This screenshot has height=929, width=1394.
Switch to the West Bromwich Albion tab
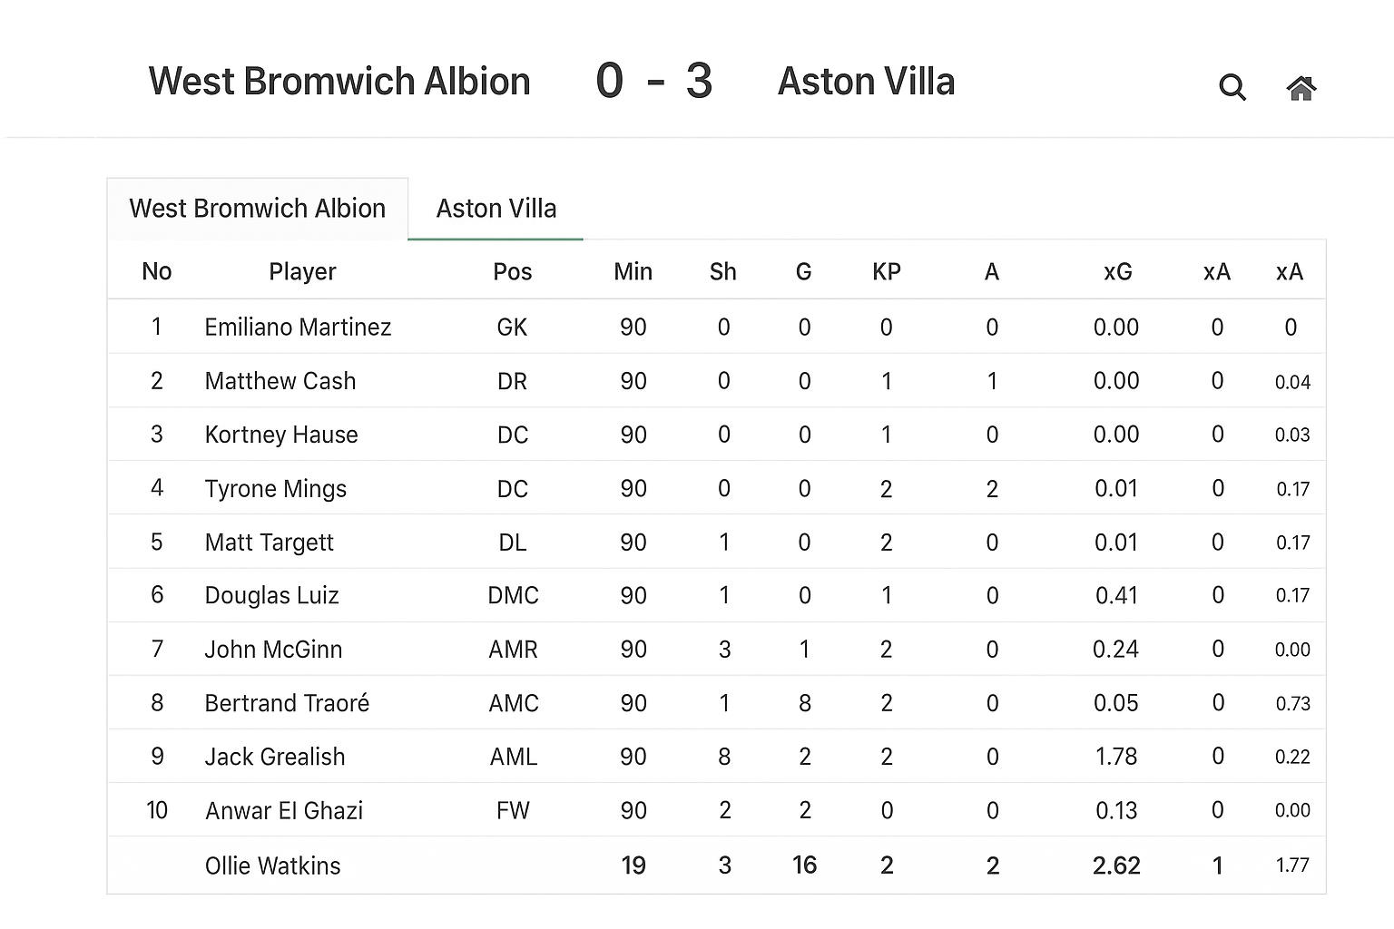point(257,209)
